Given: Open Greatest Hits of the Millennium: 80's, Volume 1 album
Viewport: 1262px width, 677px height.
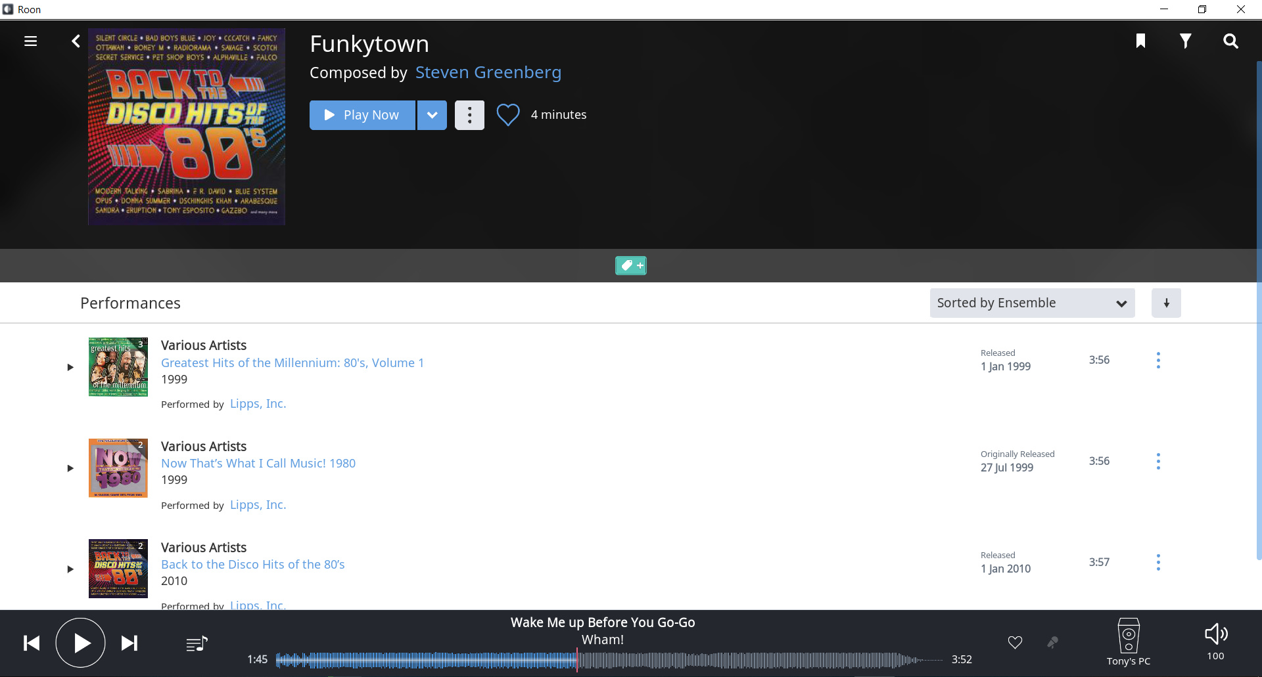Looking at the screenshot, I should [292, 362].
